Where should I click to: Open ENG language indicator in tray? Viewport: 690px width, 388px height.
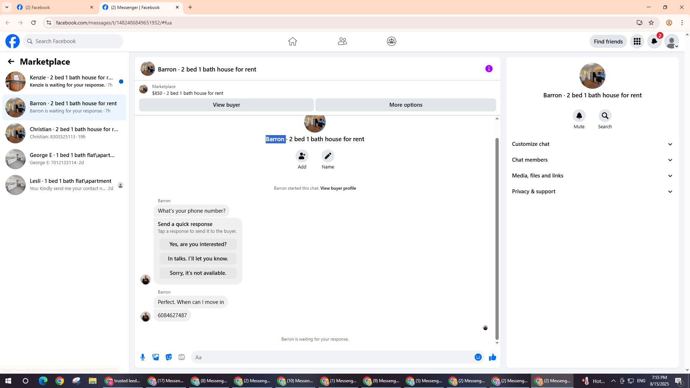641,381
